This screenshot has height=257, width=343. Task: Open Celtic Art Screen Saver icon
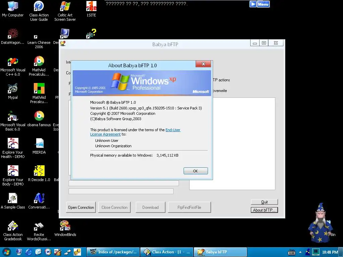click(65, 11)
